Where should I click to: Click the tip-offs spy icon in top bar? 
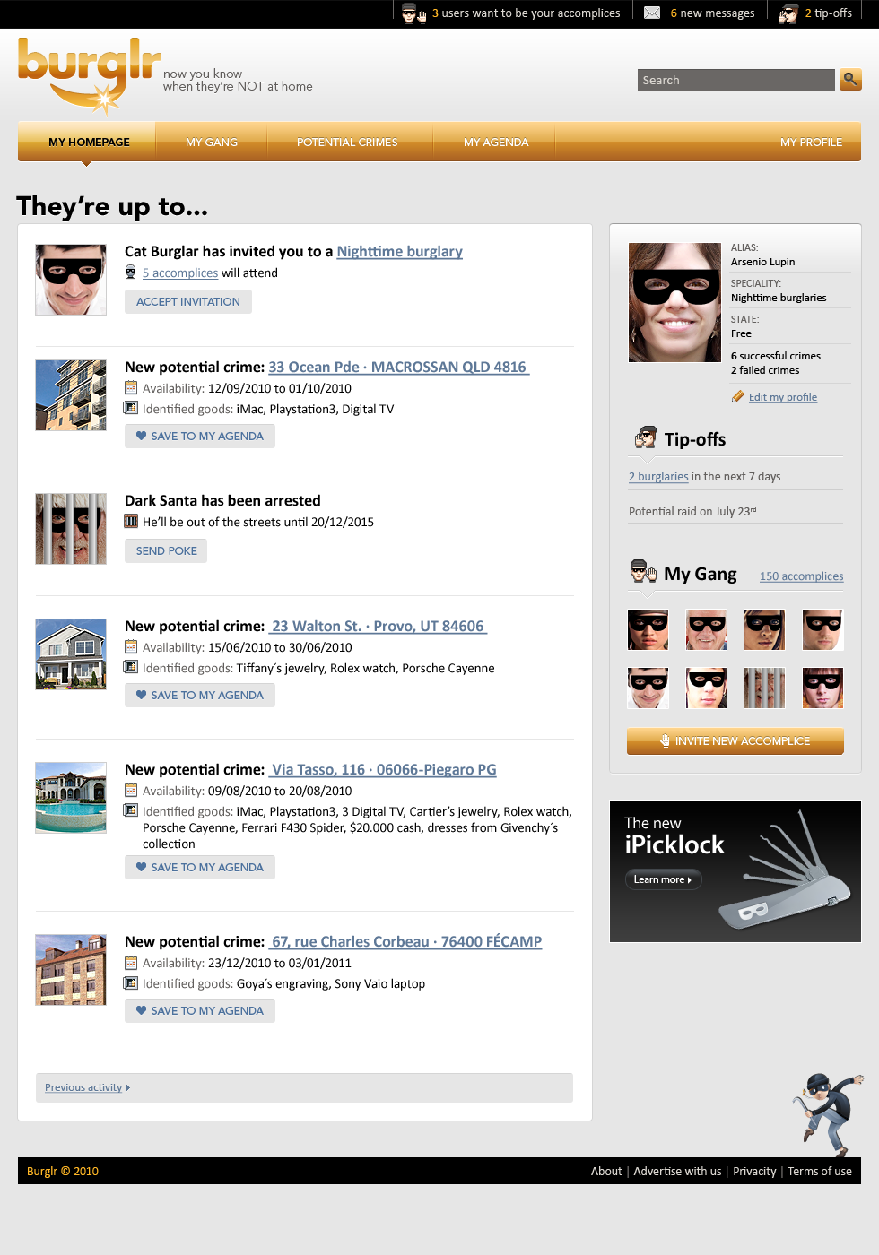pos(788,13)
